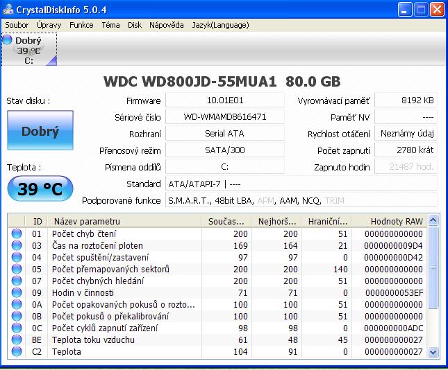Image resolution: width=448 pixels, height=370 pixels.
Task: Open the Úpravy menu
Action: [x=49, y=25]
